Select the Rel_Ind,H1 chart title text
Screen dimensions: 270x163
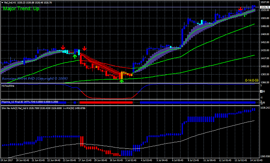(10, 3)
